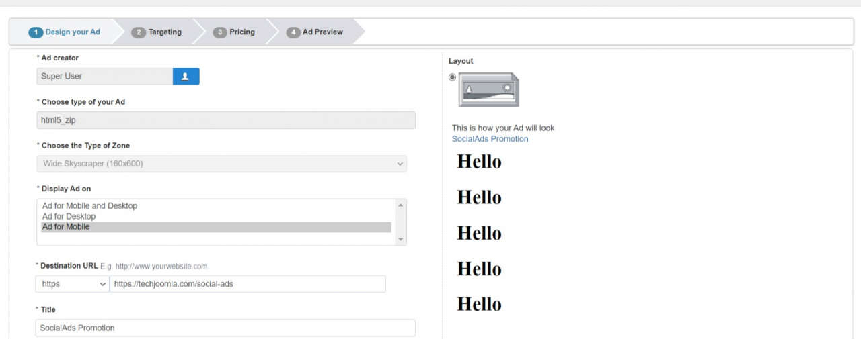Click the blue user picker icon button

tap(186, 77)
